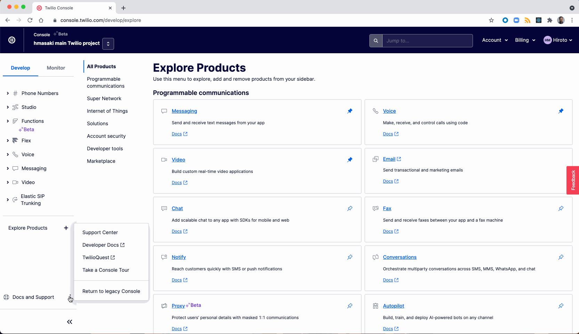Select Marketplace category
The width and height of the screenshot is (579, 334).
click(101, 161)
